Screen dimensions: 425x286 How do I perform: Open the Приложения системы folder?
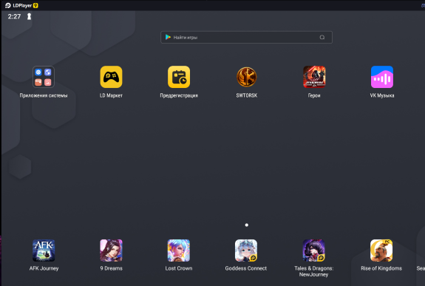point(44,77)
